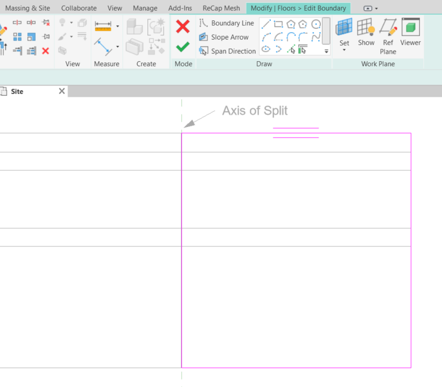Expand the Override Graphics dropdown arrow
The image size is (442, 387).
click(71, 37)
